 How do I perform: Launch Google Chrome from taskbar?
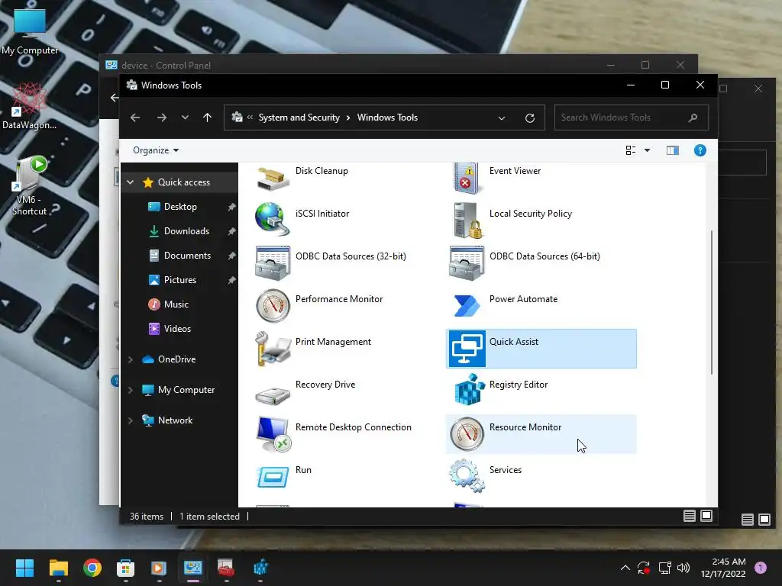(92, 568)
